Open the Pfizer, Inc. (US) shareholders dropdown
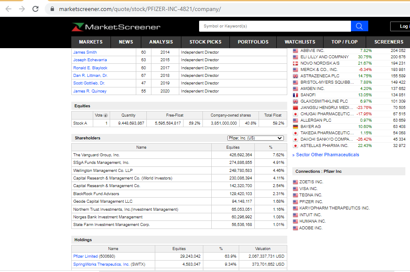The width and height of the screenshot is (410, 272). pos(255,138)
